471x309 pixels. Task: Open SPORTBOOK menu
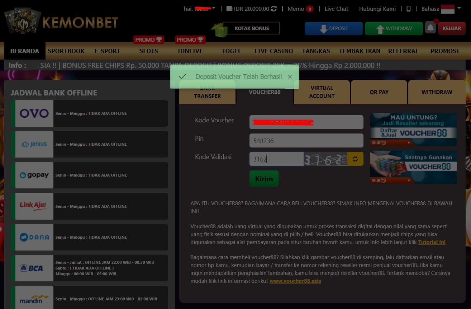coord(66,51)
